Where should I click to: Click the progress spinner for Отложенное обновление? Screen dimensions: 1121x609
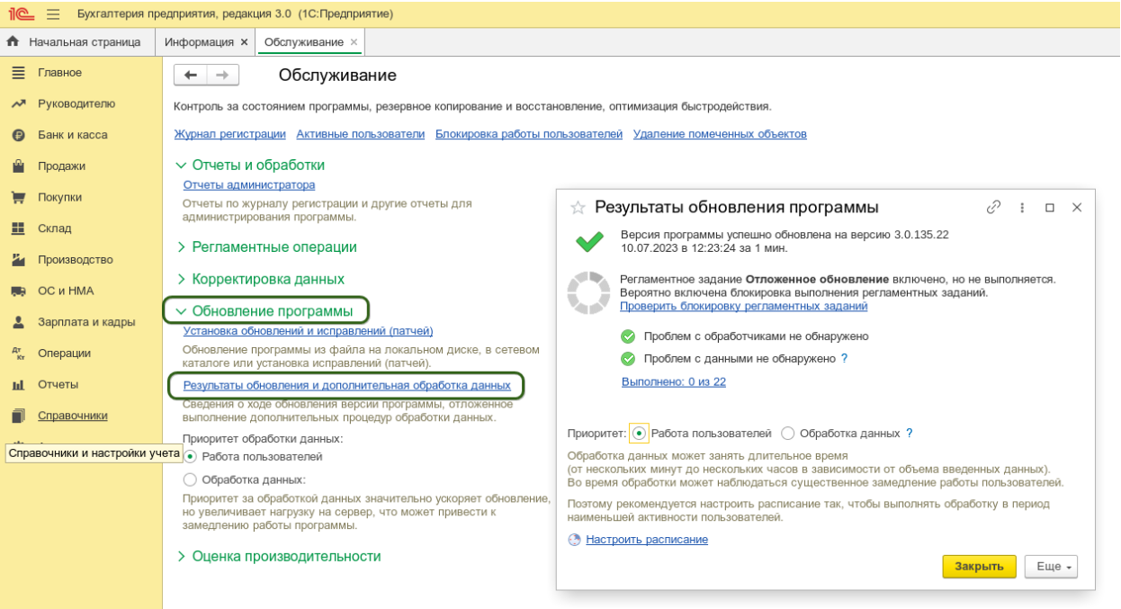pos(588,293)
